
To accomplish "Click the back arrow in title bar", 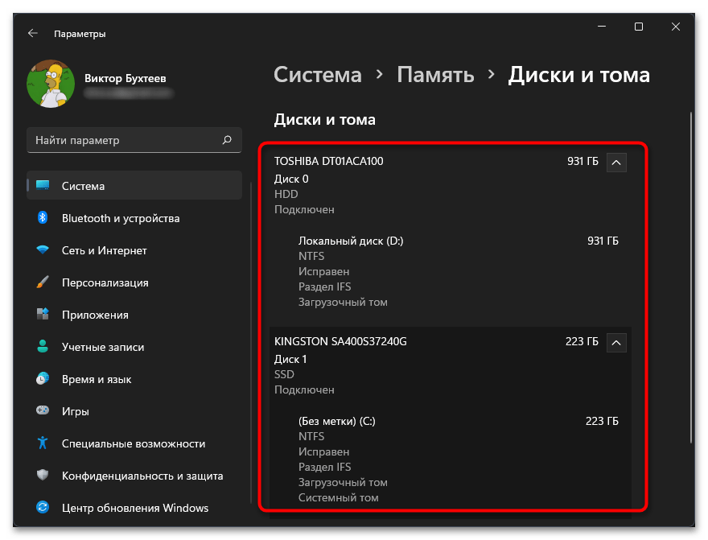I will (x=32, y=34).
